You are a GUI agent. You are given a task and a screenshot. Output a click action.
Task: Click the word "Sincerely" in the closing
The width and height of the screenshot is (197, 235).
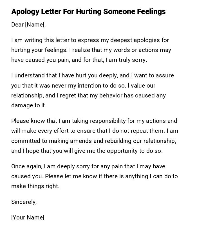[x=24, y=202]
